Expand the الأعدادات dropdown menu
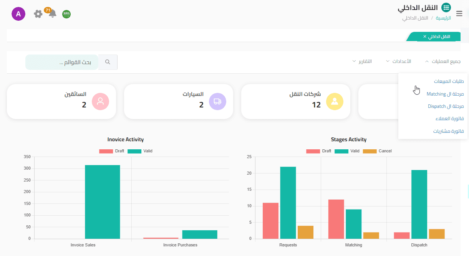The height and width of the screenshot is (256, 469). (398, 62)
